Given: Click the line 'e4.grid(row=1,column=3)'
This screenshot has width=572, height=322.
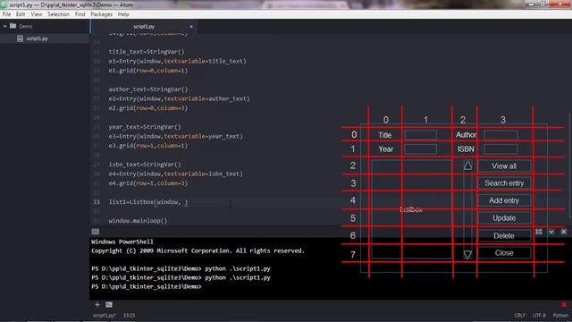Looking at the screenshot, I should (x=147, y=183).
